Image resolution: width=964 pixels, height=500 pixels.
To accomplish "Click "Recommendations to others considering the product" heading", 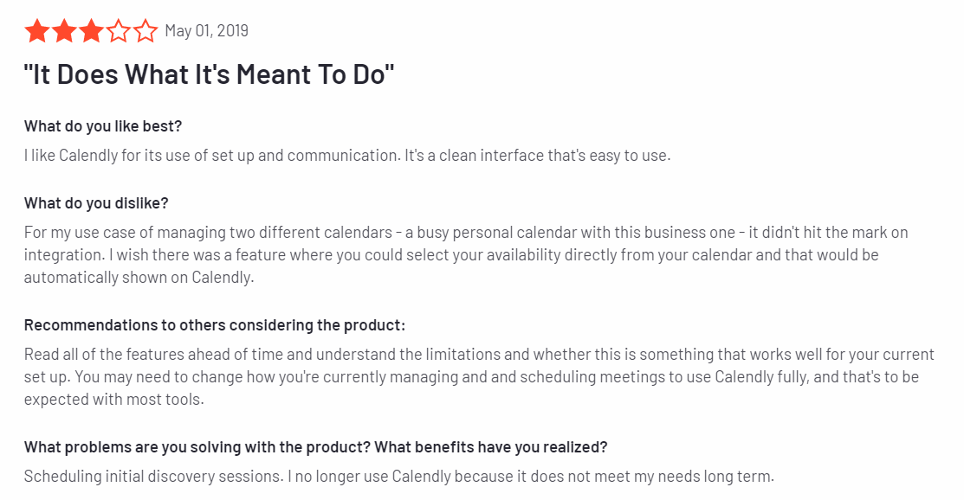I will (215, 325).
